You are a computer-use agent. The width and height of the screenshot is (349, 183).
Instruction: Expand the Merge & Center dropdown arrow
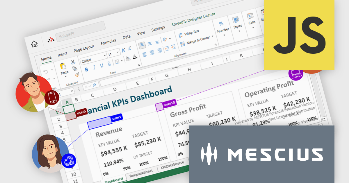click(x=213, y=36)
